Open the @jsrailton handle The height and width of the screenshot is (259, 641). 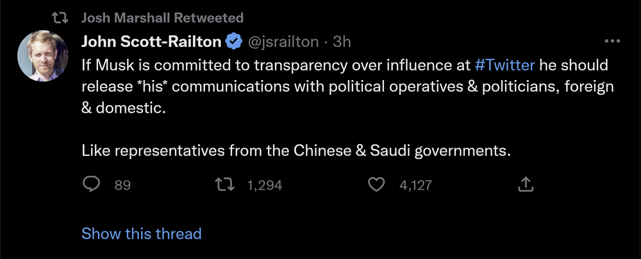pyautogui.click(x=283, y=42)
